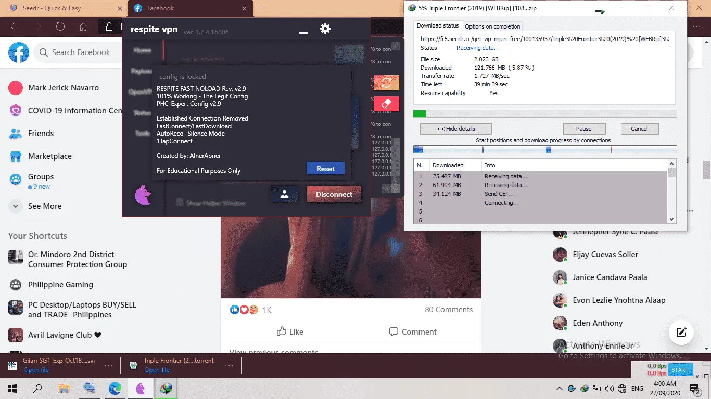Click the orange refresh button in the VPN log panel
The image size is (711, 399).
[386, 83]
